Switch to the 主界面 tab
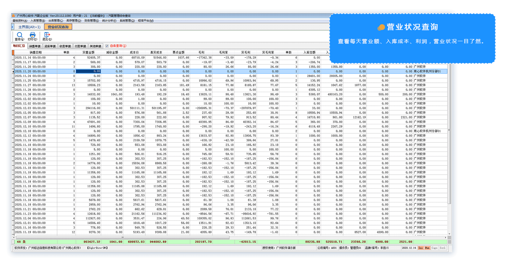The image size is (505, 266). pos(30,27)
